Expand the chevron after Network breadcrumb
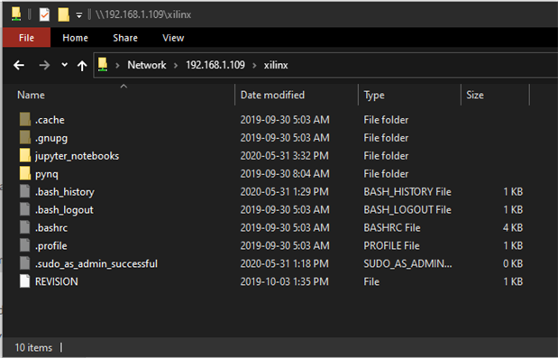Screen dimensions: 558x358 point(176,66)
